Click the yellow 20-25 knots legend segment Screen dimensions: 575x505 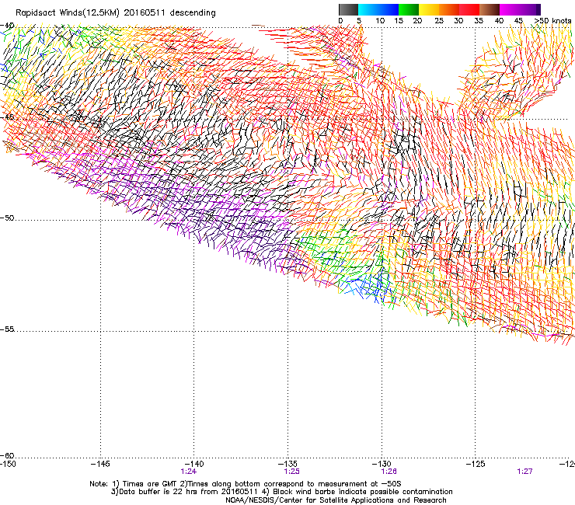point(429,9)
